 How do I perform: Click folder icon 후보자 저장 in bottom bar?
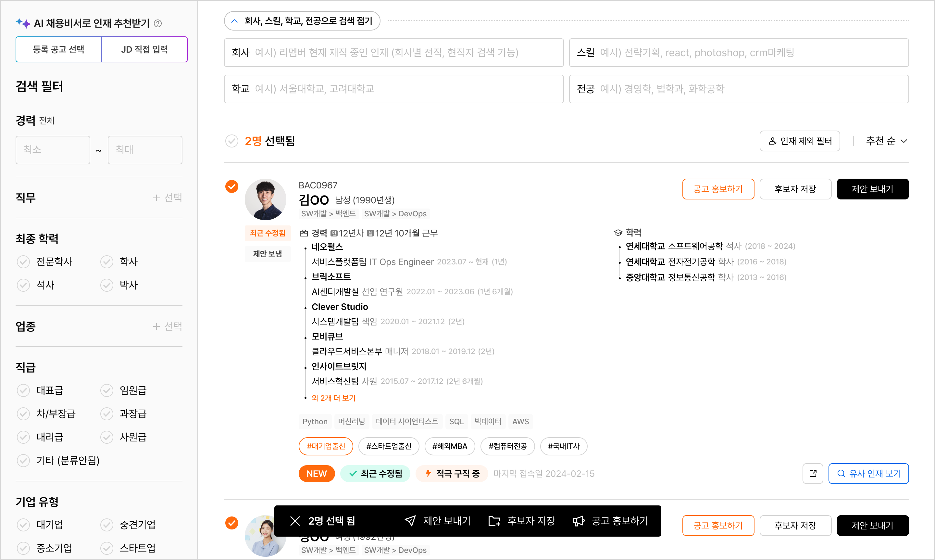coord(522,521)
